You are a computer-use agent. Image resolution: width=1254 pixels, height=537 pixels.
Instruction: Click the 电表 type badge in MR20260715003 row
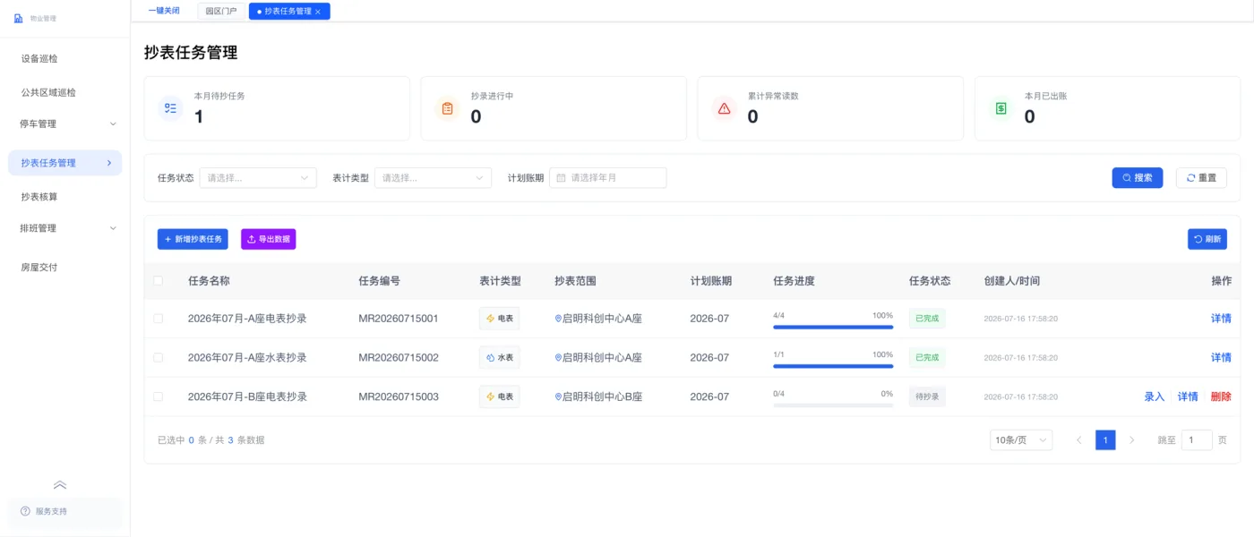pos(499,396)
